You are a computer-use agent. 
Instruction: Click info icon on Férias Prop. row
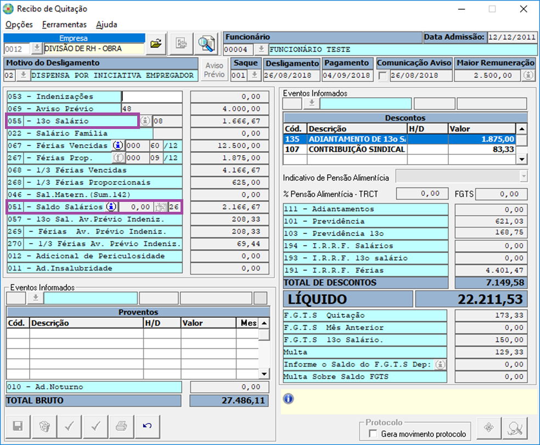click(x=118, y=157)
